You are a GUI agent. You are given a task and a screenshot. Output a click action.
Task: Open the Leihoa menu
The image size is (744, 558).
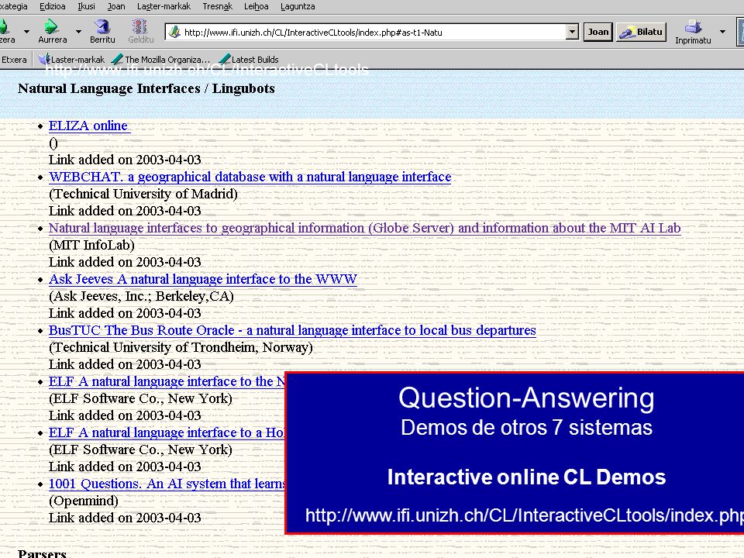[x=257, y=6]
